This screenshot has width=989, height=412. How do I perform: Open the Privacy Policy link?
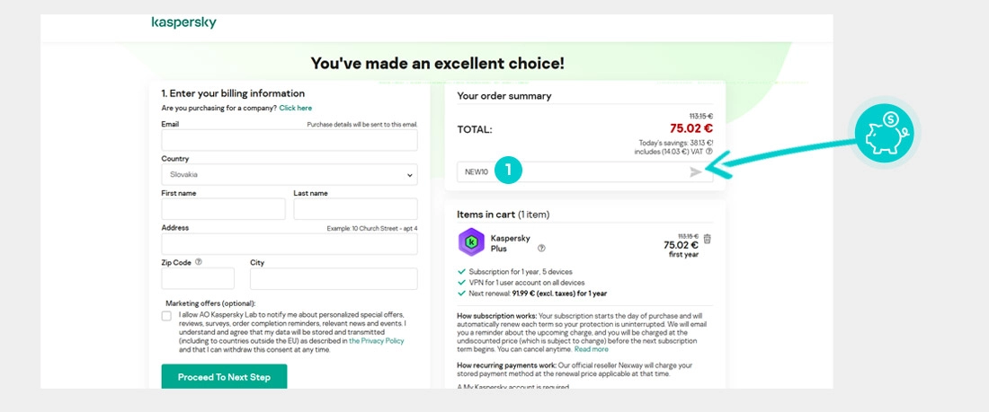click(377, 341)
